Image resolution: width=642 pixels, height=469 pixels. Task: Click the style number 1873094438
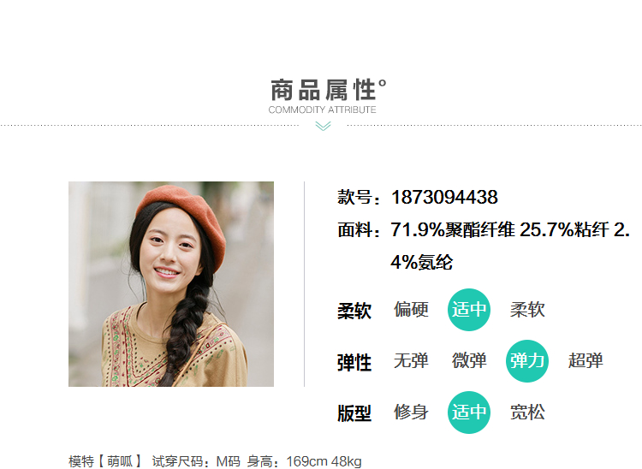(444, 197)
